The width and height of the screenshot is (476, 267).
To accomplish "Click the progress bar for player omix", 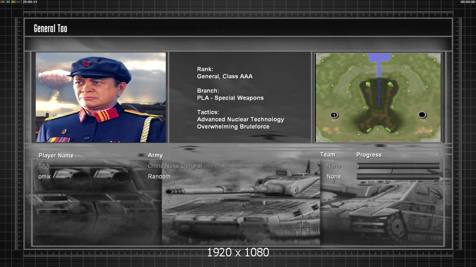I will tap(398, 176).
